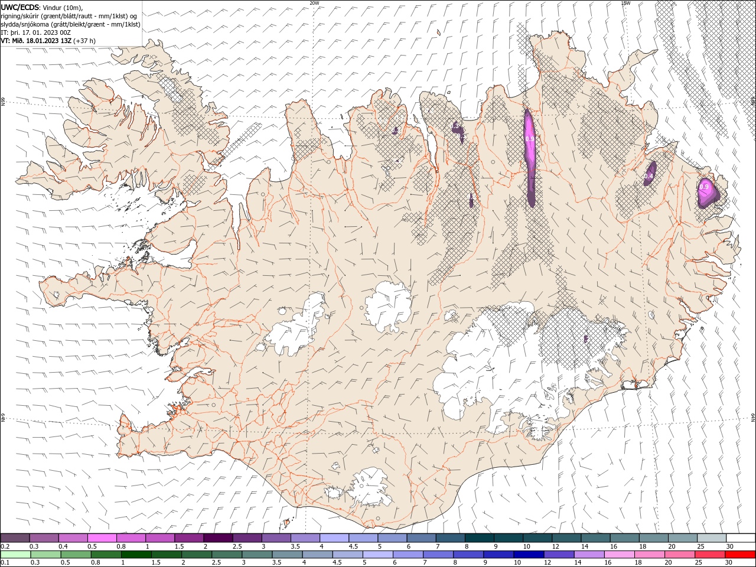The height and width of the screenshot is (567, 756).
Task: Click the violet rain swatch labeled 12
Action: click(x=558, y=555)
